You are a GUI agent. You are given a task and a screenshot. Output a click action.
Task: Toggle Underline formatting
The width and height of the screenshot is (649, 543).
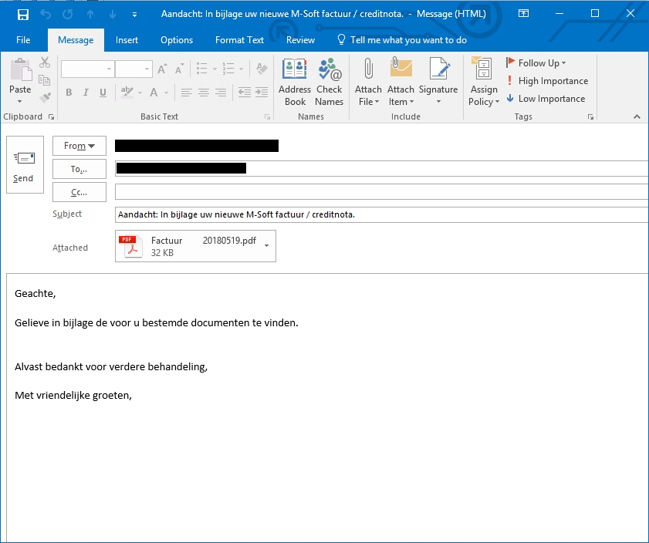pos(103,93)
